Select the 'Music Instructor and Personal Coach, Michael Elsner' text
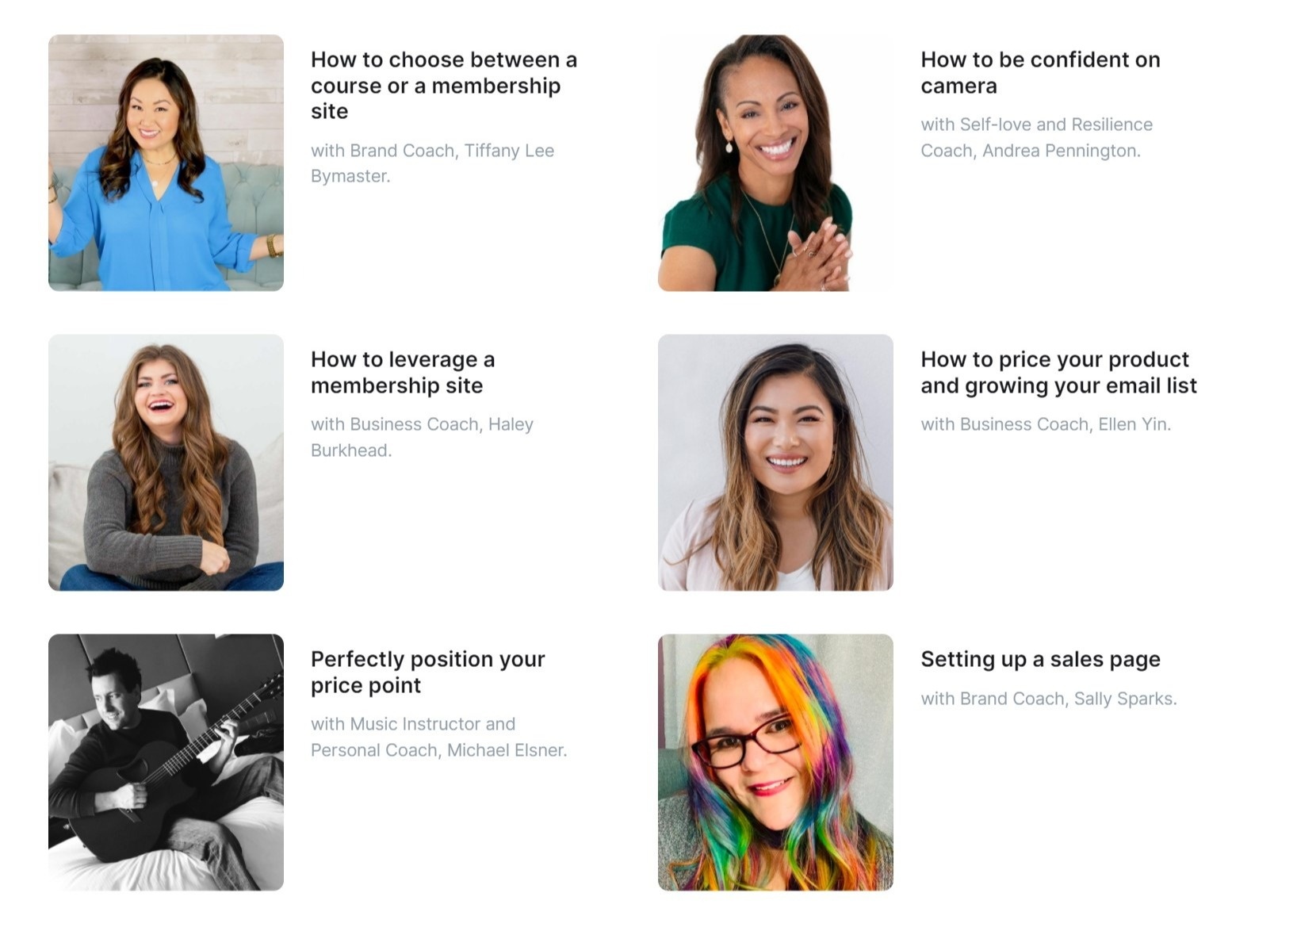Screen dimensions: 1297x935 coord(438,737)
